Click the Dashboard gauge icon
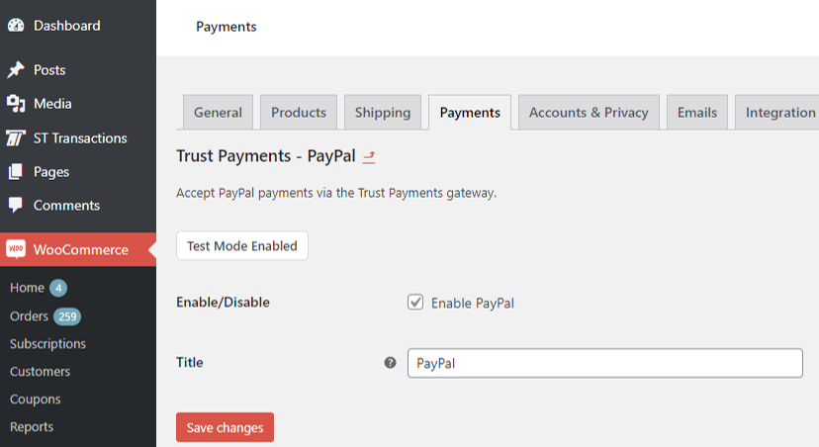The image size is (819, 447). pyautogui.click(x=16, y=25)
